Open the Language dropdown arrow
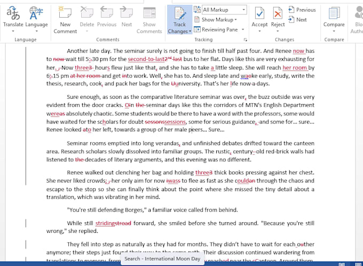The image size is (363, 266). (x=36, y=31)
